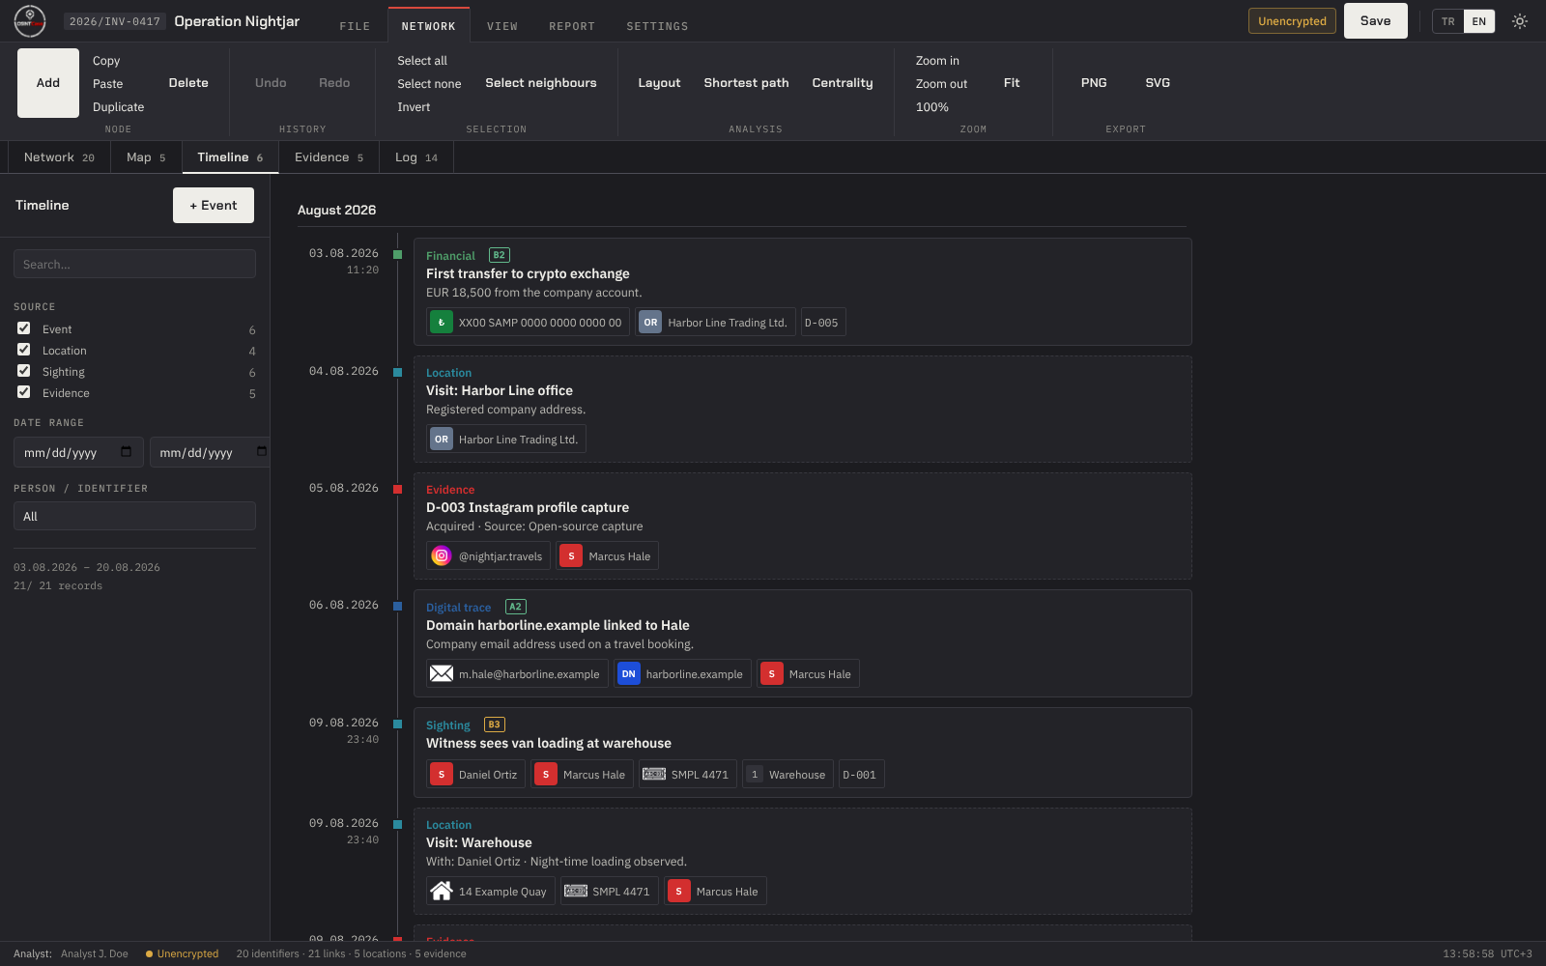Open the NETWORK ribbon tab

click(x=428, y=26)
